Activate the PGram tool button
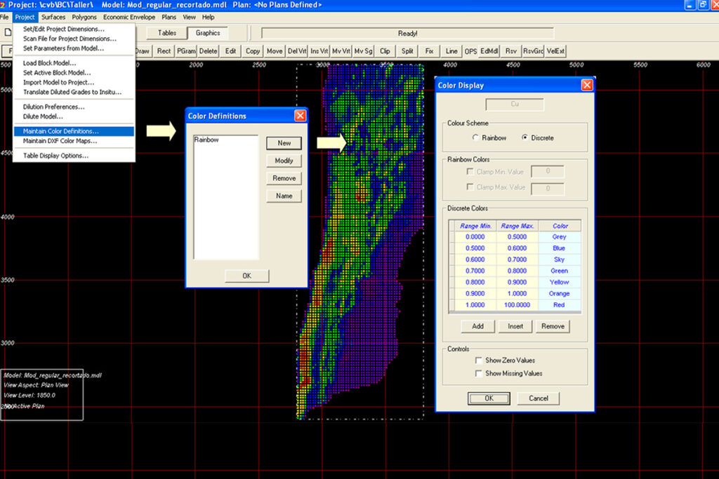Screen dimensions: 719x479 [x=186, y=51]
